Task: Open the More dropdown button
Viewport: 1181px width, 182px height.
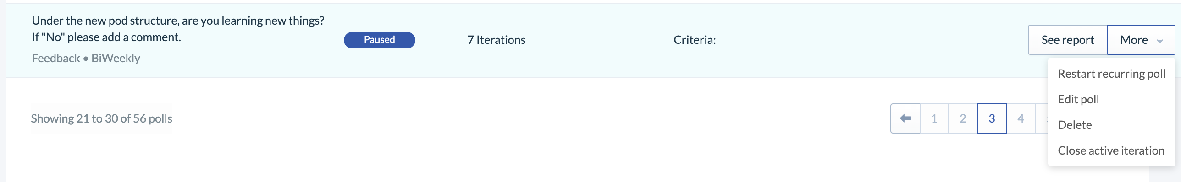Action: tap(1141, 40)
